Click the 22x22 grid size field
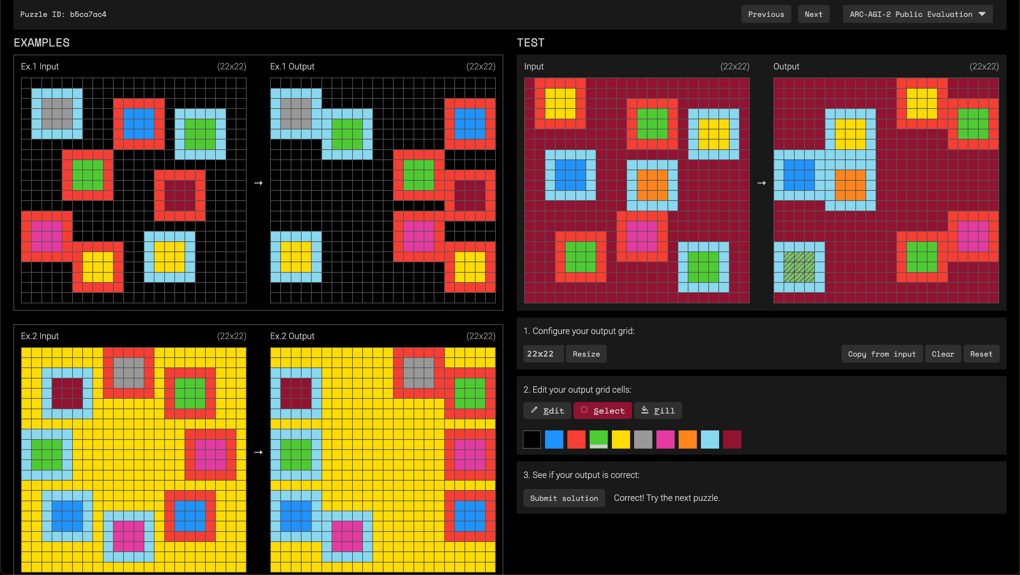The width and height of the screenshot is (1020, 575). click(x=543, y=354)
